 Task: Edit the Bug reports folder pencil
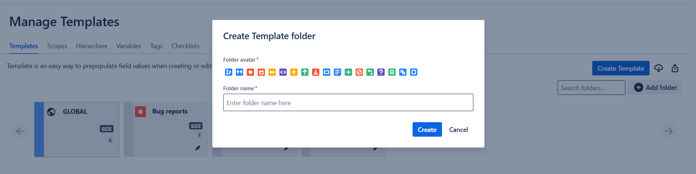pyautogui.click(x=198, y=148)
